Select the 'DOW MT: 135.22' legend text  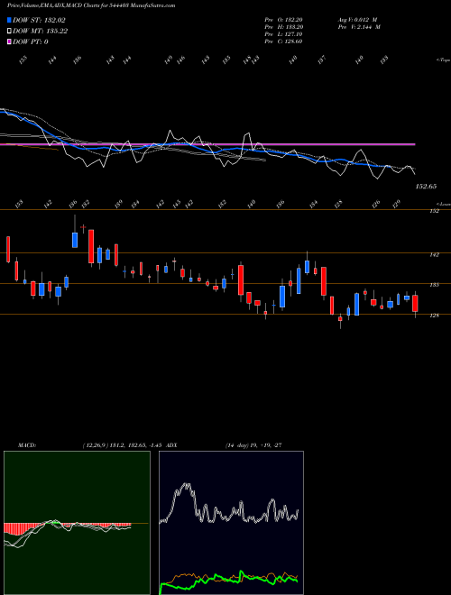tap(41, 31)
